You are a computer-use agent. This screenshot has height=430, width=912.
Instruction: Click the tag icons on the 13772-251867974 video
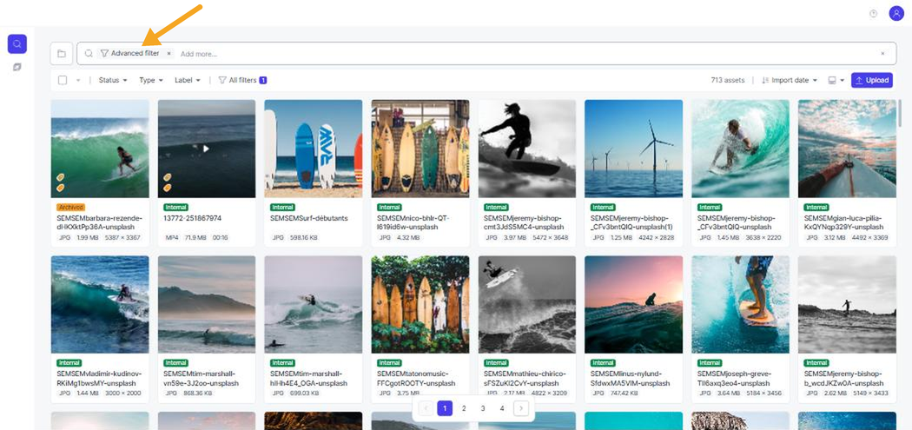[x=168, y=182]
